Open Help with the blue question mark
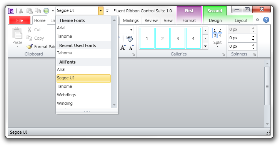Viewport: 280px width, 146px height. pyautogui.click(x=266, y=20)
